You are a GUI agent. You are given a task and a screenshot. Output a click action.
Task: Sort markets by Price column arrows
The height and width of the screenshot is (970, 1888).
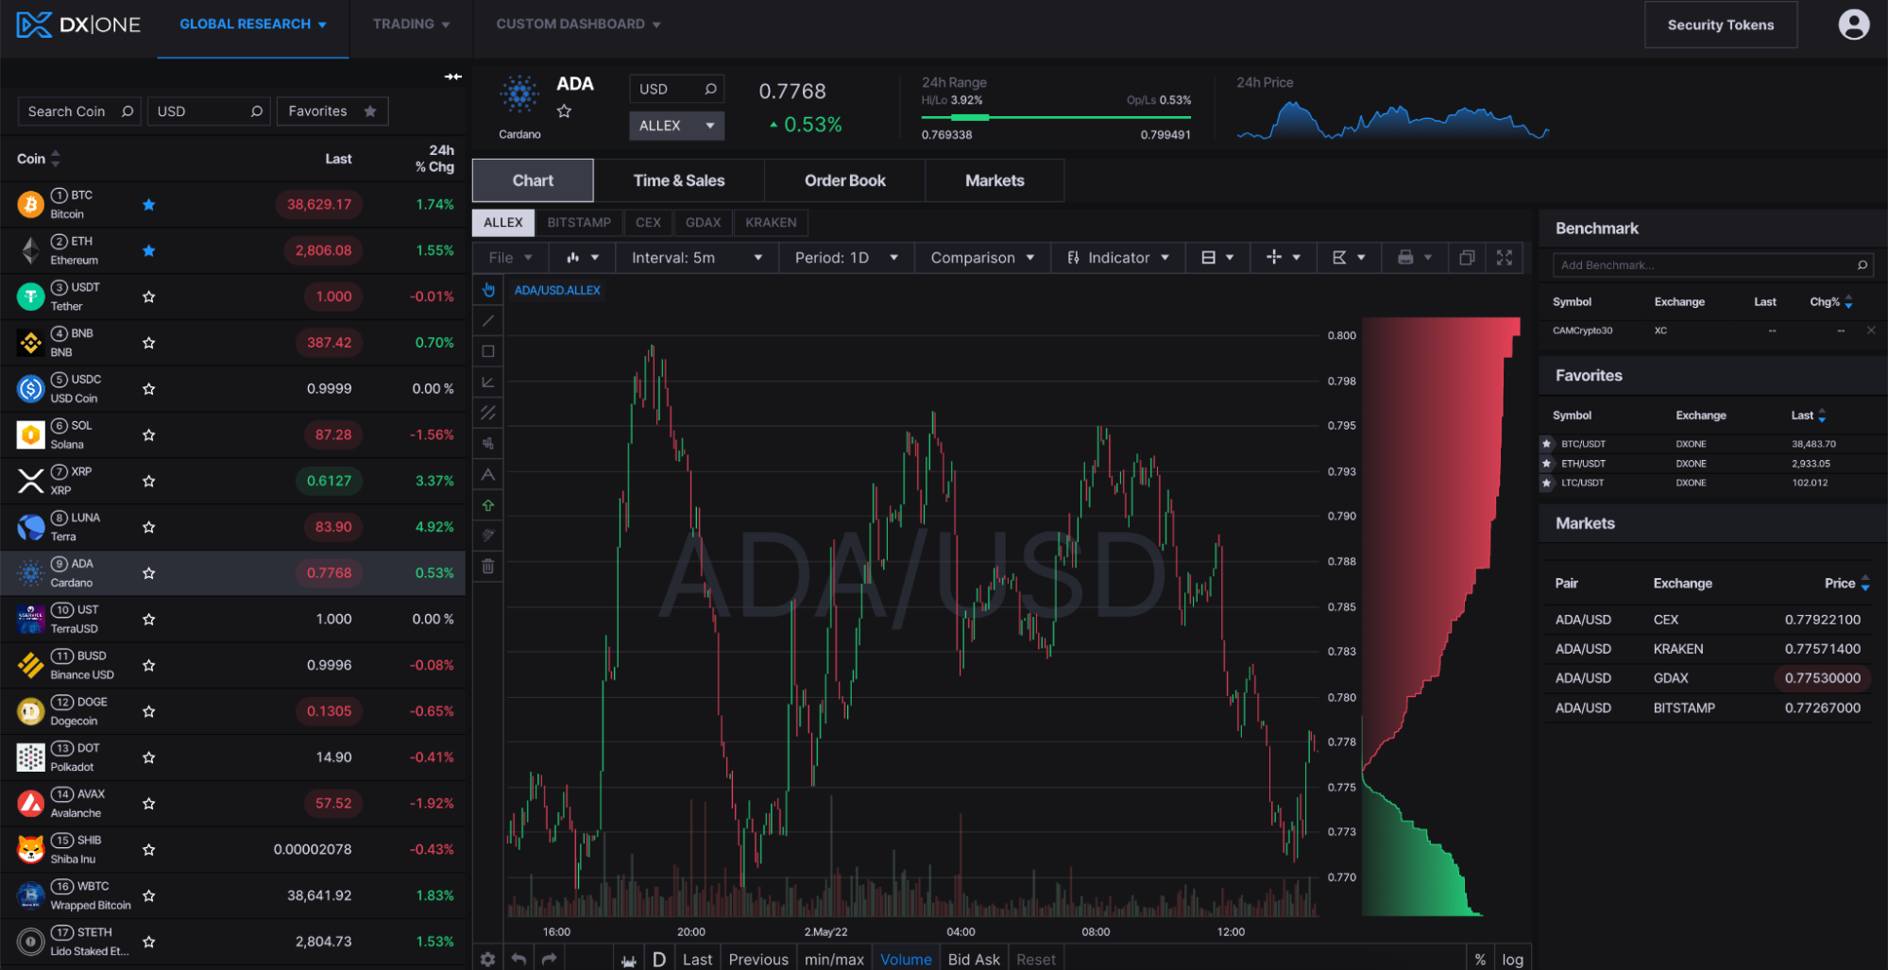1864,584
